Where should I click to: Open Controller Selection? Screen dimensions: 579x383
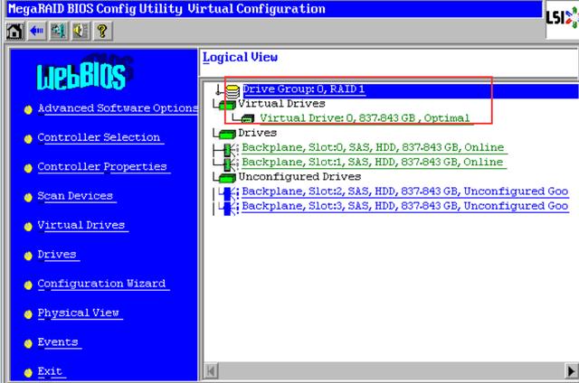(99, 137)
